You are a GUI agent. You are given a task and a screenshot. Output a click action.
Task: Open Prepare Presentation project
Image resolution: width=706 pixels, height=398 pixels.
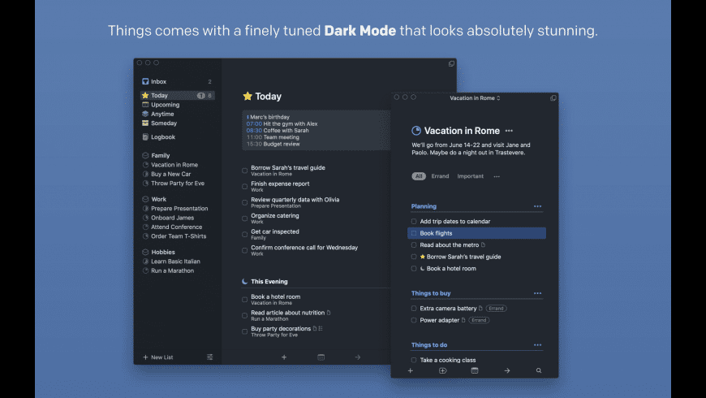pyautogui.click(x=178, y=209)
